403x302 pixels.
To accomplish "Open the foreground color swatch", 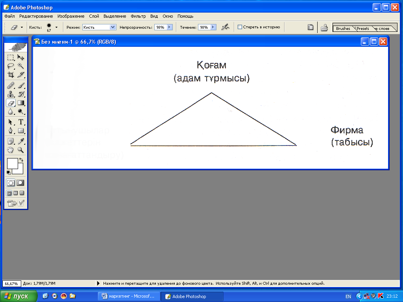I will tap(12, 163).
